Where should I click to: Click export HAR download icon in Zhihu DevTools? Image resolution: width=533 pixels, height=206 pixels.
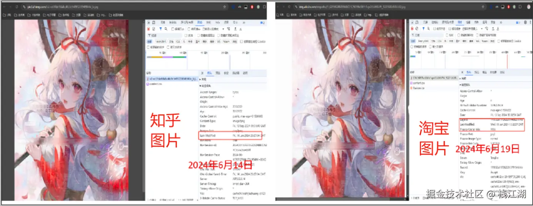pos(241,29)
